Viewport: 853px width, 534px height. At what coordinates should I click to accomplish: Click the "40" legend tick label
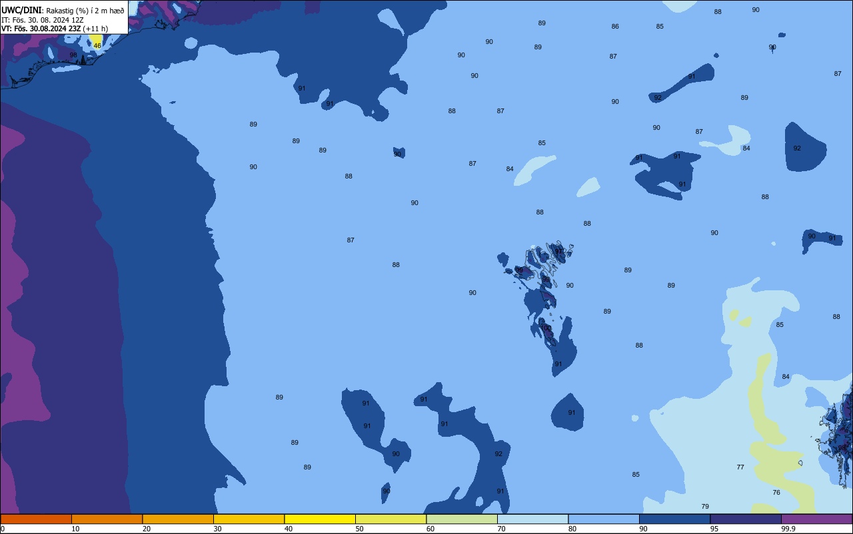tap(289, 529)
